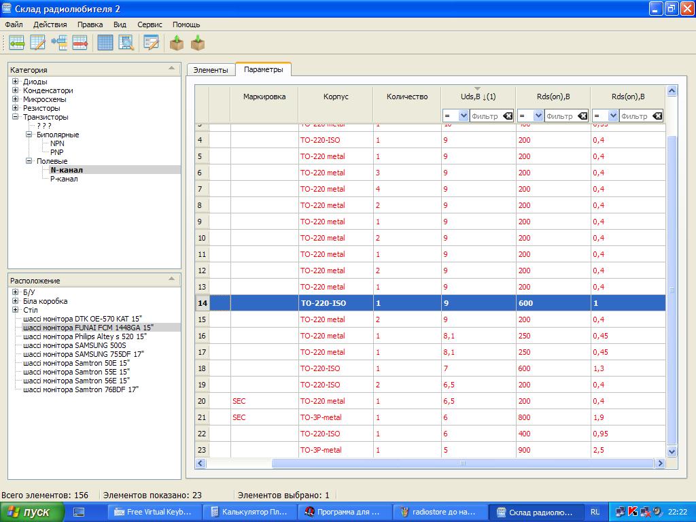Collapse the Категория panel with header arrow
The width and height of the screenshot is (696, 522).
[x=172, y=69]
